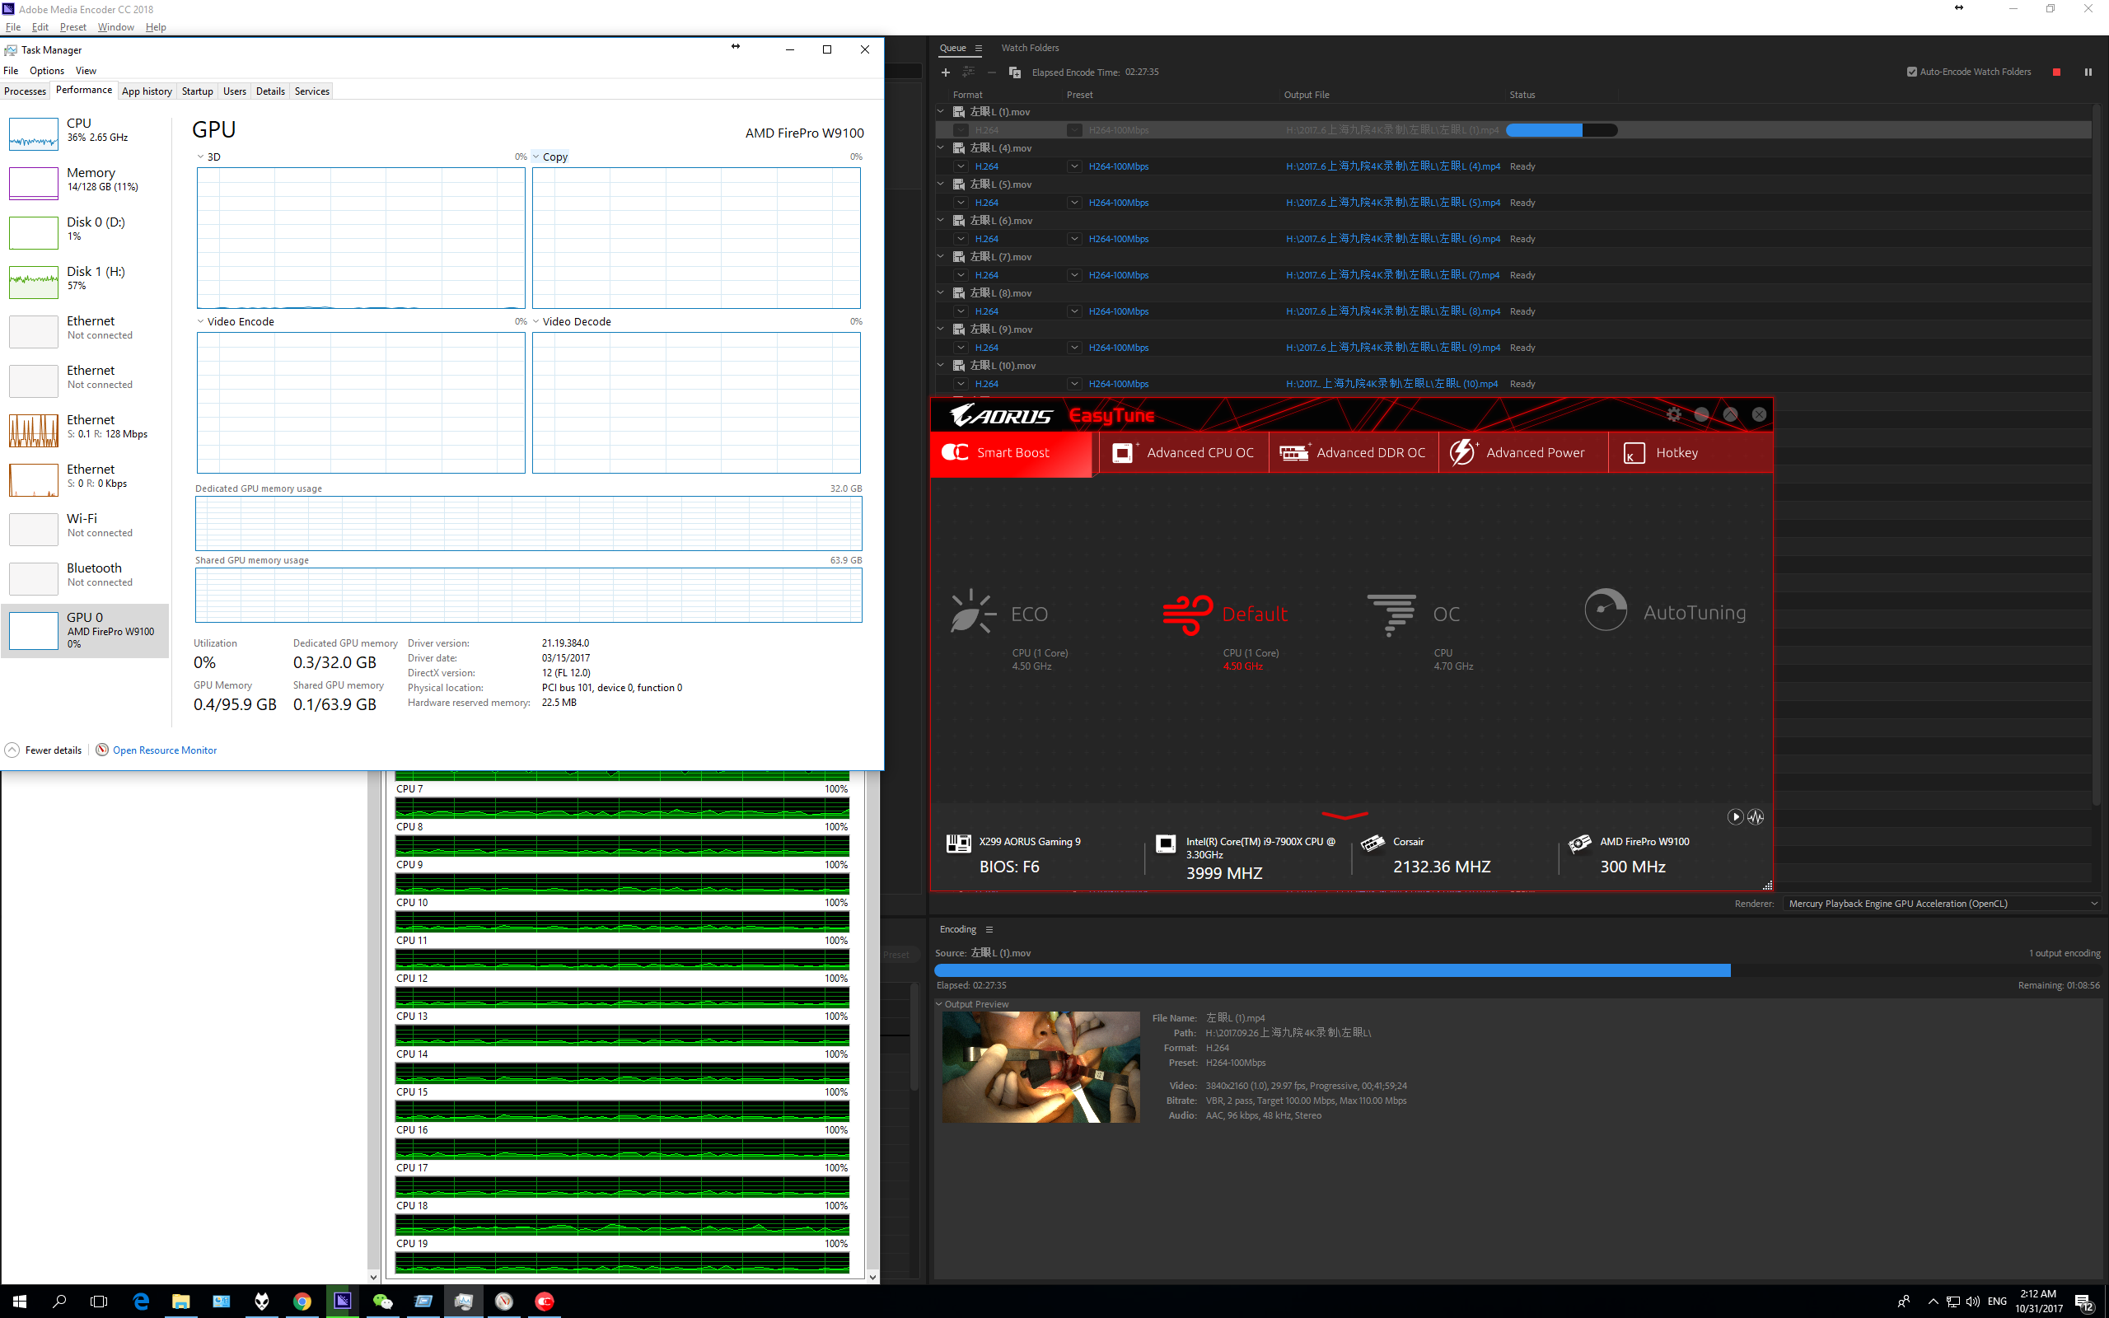Viewport: 2109px width, 1318px height.
Task: Toggle Auto-Encode Watch Folders checkbox
Action: 1911,72
